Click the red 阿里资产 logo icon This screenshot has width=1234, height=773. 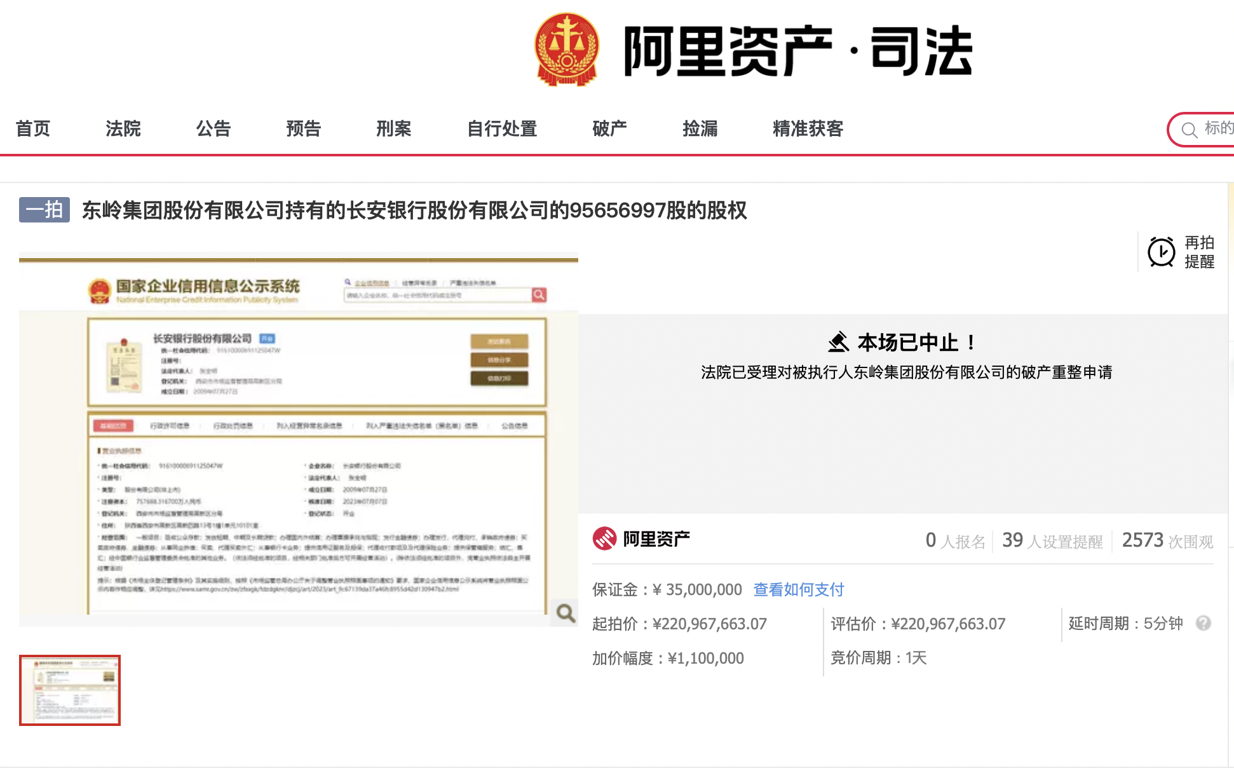604,539
